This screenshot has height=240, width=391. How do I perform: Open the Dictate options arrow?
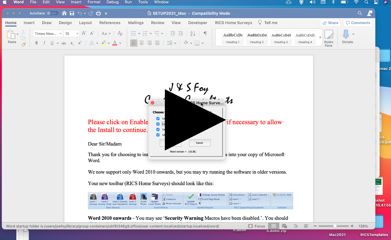pyautogui.click(x=353, y=34)
